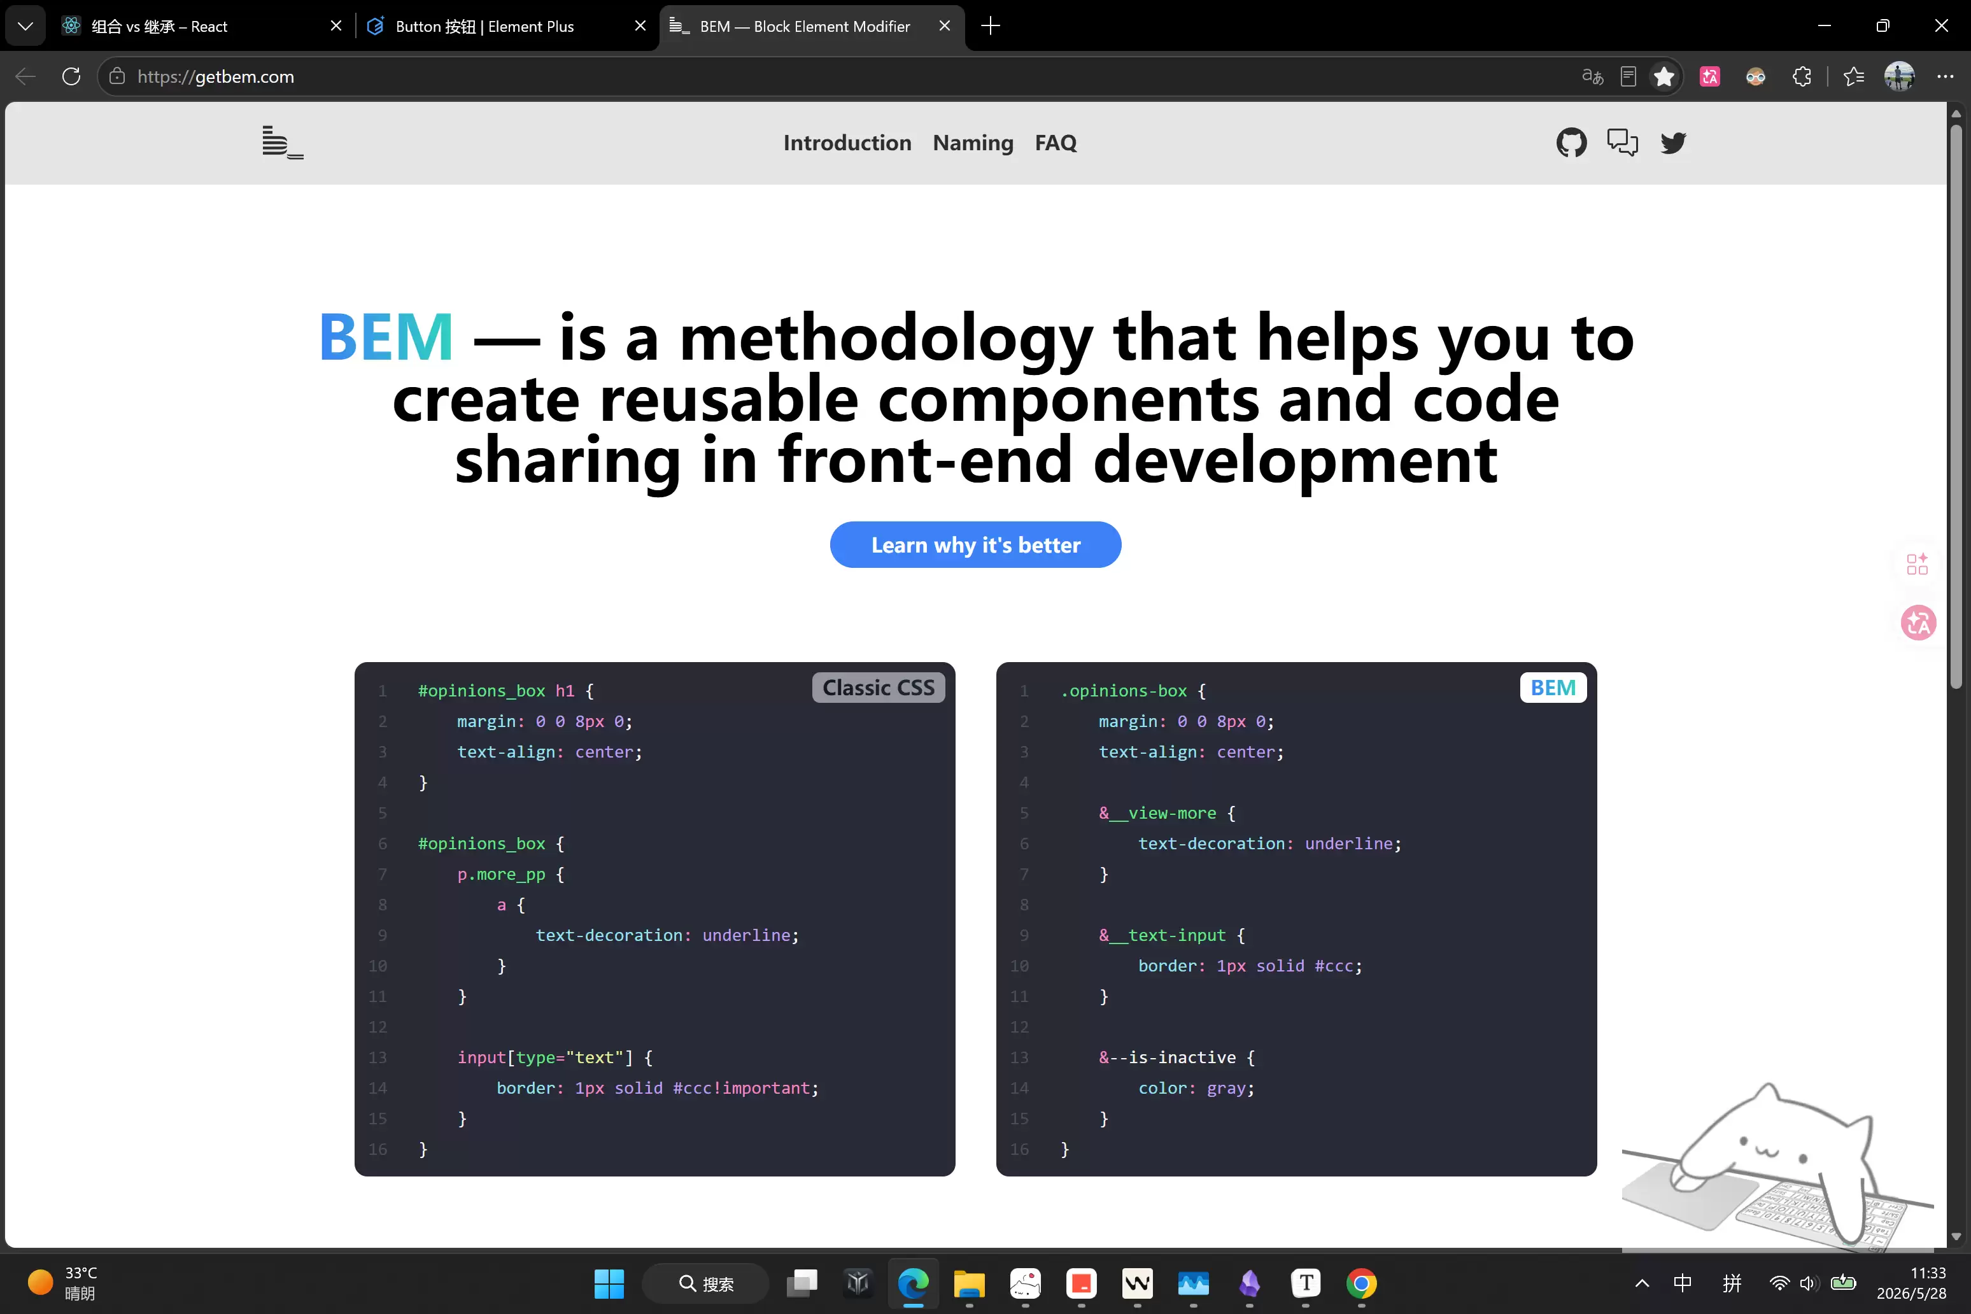Toggle the favorite star for this page
1971x1314 pixels.
[x=1664, y=76]
